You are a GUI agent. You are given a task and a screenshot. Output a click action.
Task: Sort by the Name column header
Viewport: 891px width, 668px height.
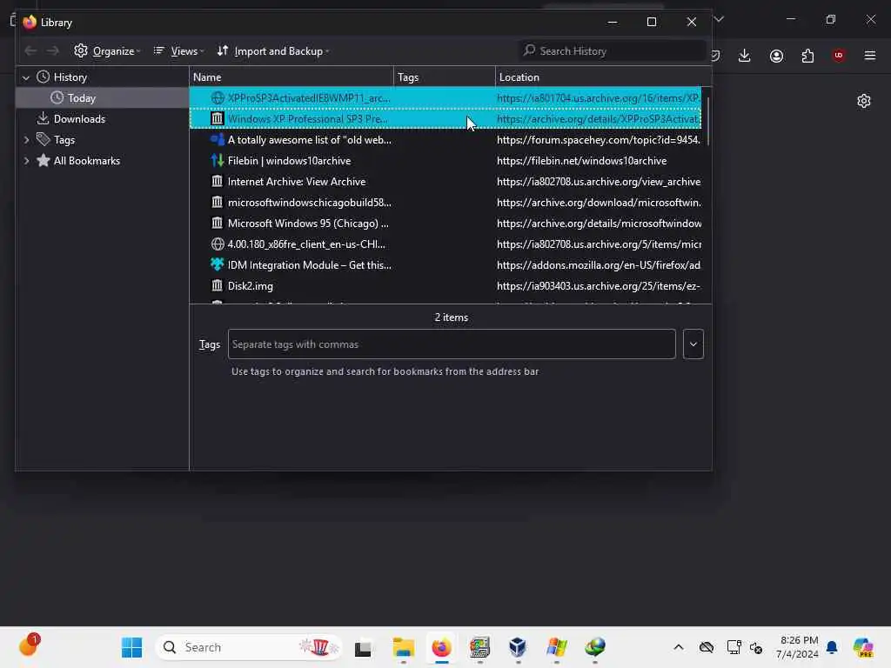click(291, 77)
